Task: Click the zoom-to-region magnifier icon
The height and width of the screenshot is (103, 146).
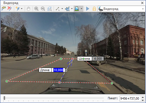Action: (x=50, y=9)
